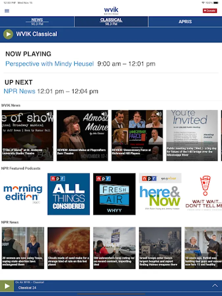Open the I-80 bridge public meeting story
This screenshot has width=222, height=296.
click(x=192, y=136)
